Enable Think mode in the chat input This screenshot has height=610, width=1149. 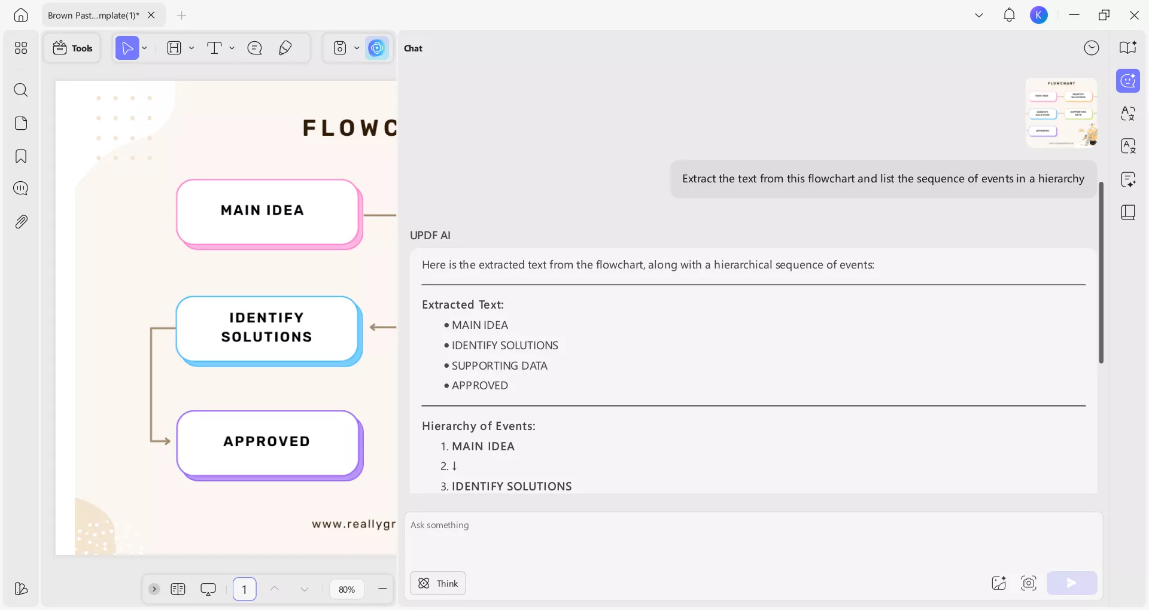pos(437,583)
